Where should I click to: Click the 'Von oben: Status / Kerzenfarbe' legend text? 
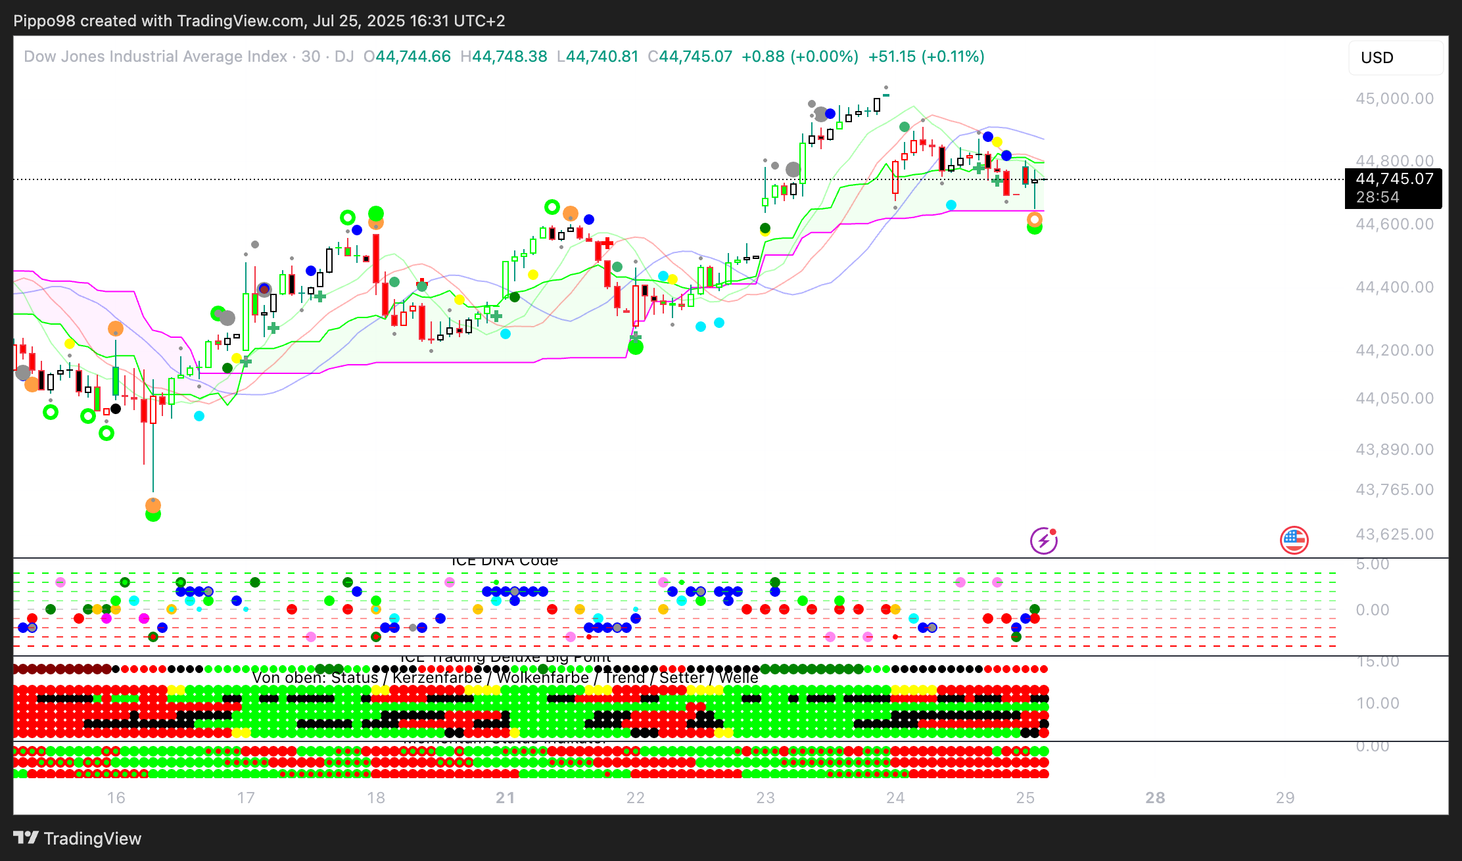click(367, 678)
